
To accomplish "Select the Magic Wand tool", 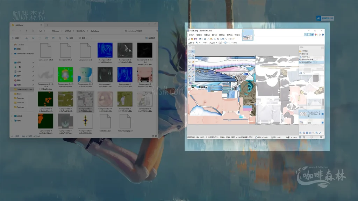I will [x=189, y=62].
